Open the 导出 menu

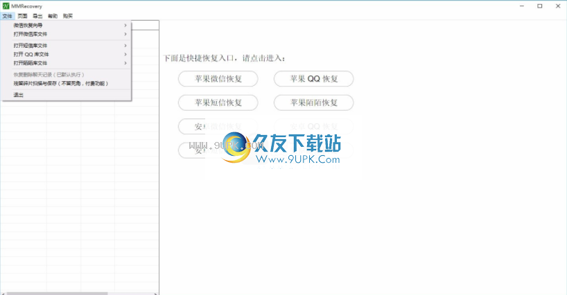[37, 16]
